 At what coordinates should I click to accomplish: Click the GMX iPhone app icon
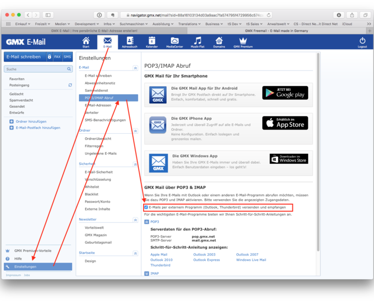pyautogui.click(x=158, y=125)
